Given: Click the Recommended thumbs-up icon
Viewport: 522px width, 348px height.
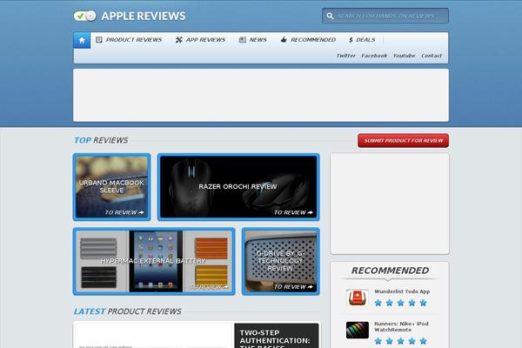Looking at the screenshot, I should click(284, 40).
